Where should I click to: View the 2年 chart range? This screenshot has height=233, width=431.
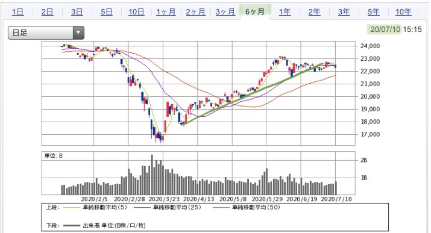tap(314, 12)
